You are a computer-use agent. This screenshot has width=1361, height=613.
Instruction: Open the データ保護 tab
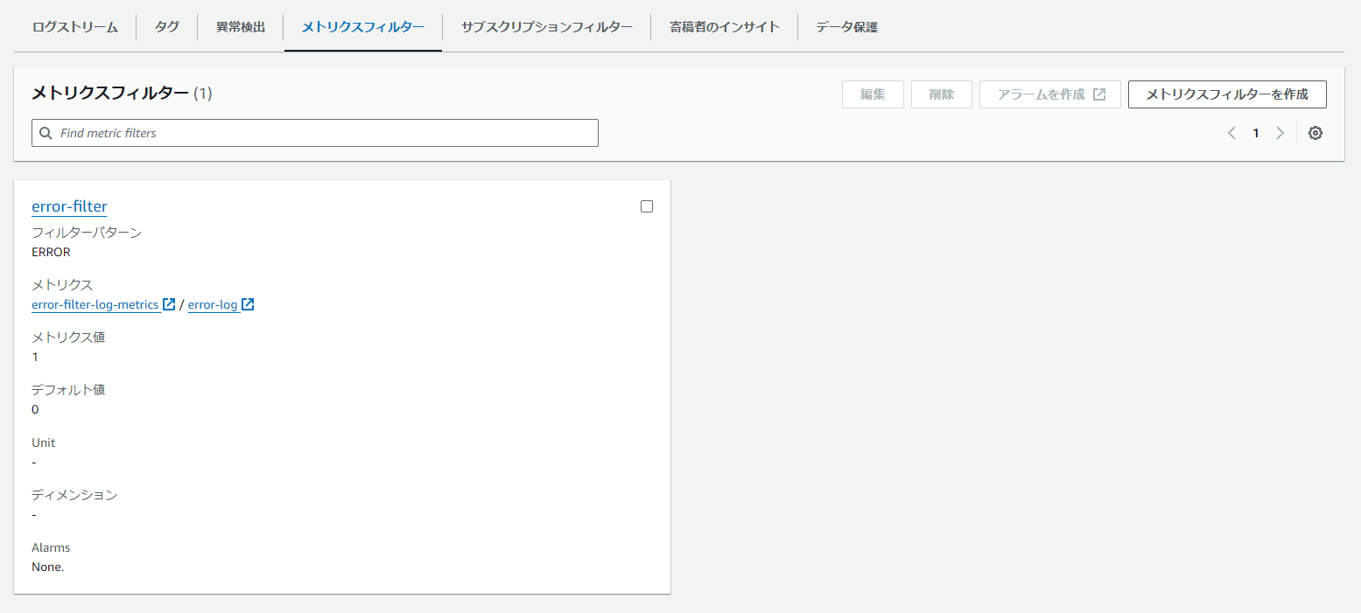click(846, 27)
